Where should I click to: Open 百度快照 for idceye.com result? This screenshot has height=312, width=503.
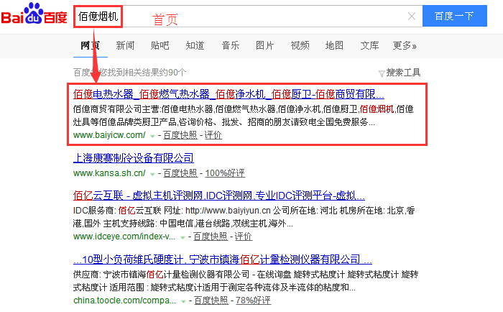pyautogui.click(x=211, y=237)
